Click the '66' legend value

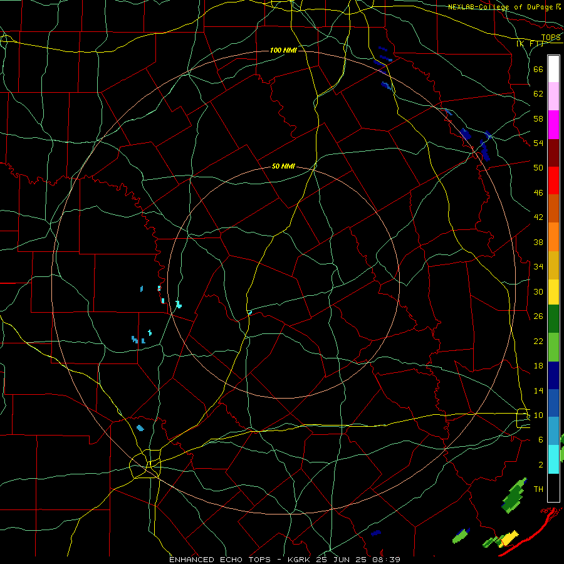coord(538,70)
